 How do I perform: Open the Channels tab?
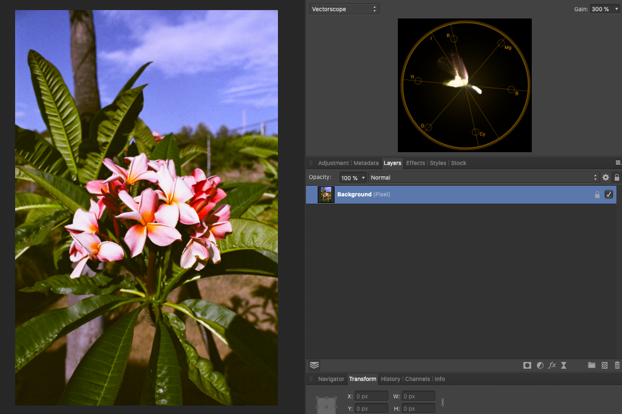[417, 379]
